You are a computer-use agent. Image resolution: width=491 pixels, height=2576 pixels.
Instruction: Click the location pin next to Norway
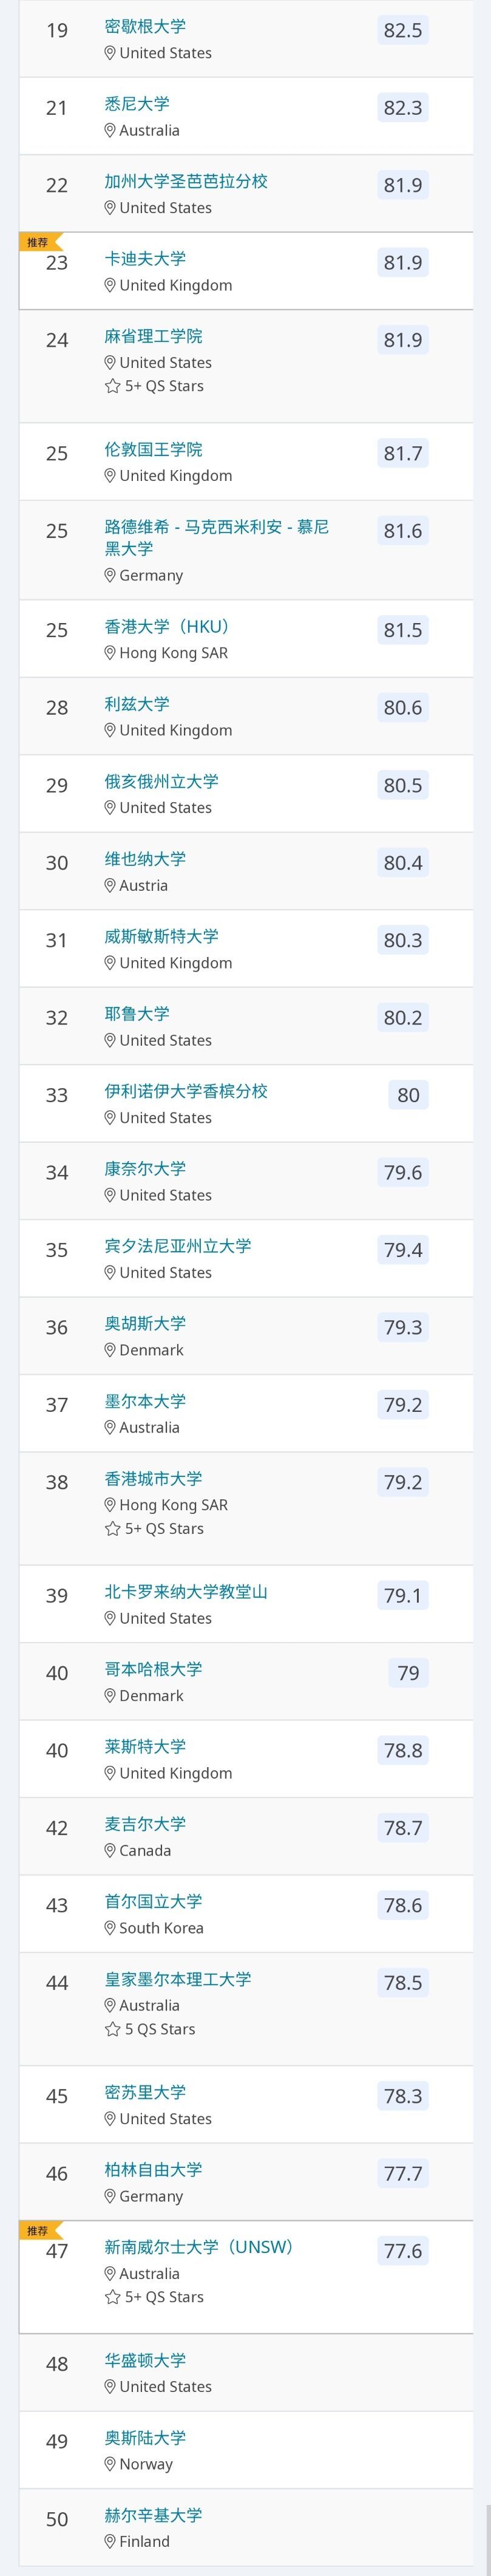(x=110, y=2464)
